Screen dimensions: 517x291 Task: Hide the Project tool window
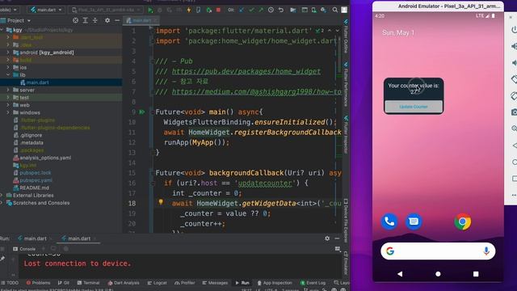click(x=117, y=20)
